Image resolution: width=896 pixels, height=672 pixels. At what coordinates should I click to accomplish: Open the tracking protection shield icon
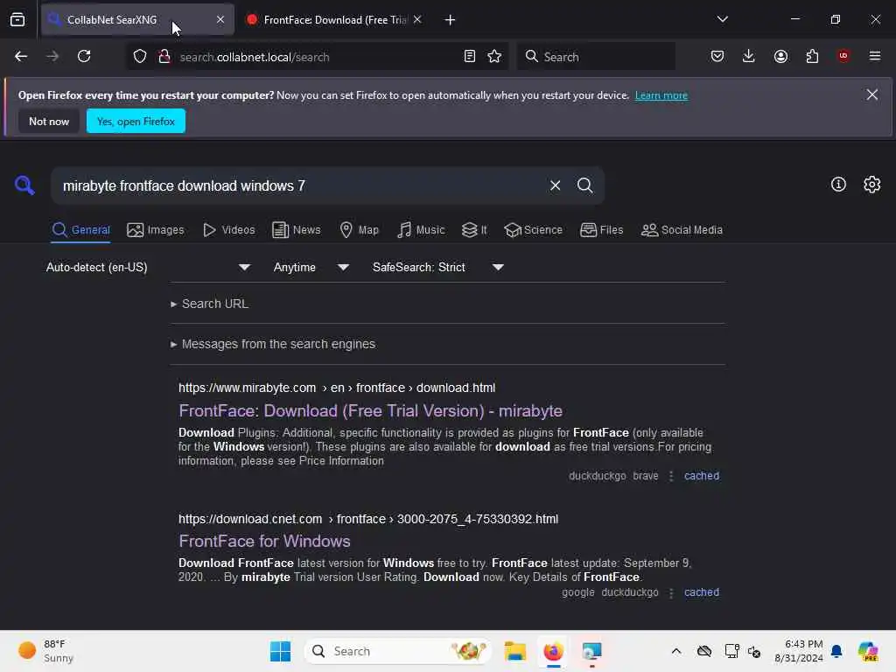[140, 57]
